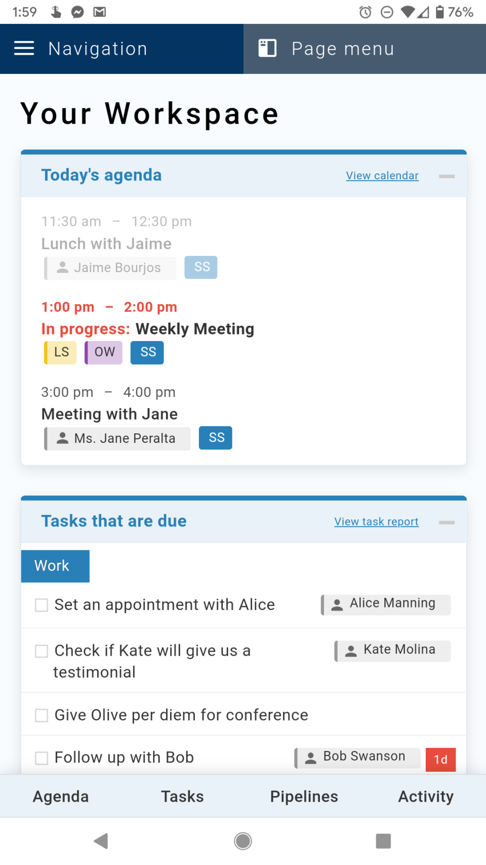
Task: Check off Set an appointment with Alice
Action: pyautogui.click(x=42, y=605)
